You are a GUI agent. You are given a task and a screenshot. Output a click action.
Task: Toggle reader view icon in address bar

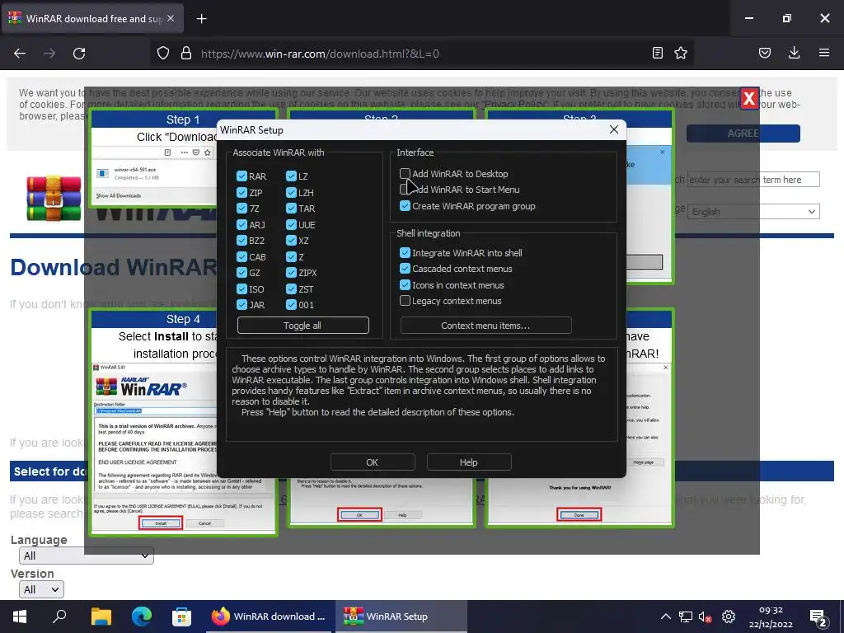(x=657, y=54)
